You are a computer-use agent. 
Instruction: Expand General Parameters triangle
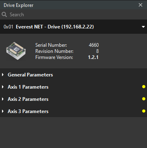pos(3,75)
